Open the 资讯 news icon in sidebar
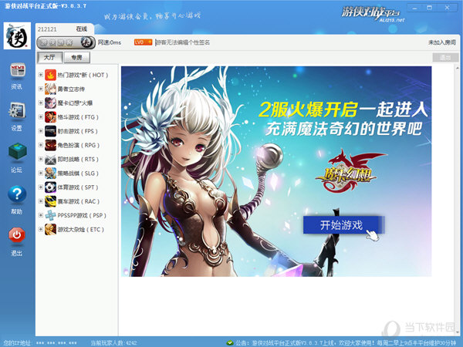The width and height of the screenshot is (463, 347). pyautogui.click(x=18, y=70)
